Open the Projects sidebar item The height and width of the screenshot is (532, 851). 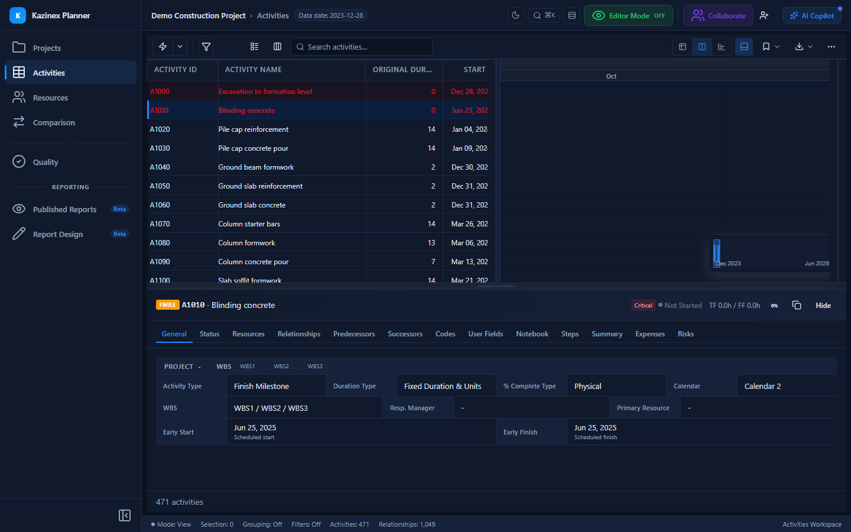pyautogui.click(x=70, y=48)
